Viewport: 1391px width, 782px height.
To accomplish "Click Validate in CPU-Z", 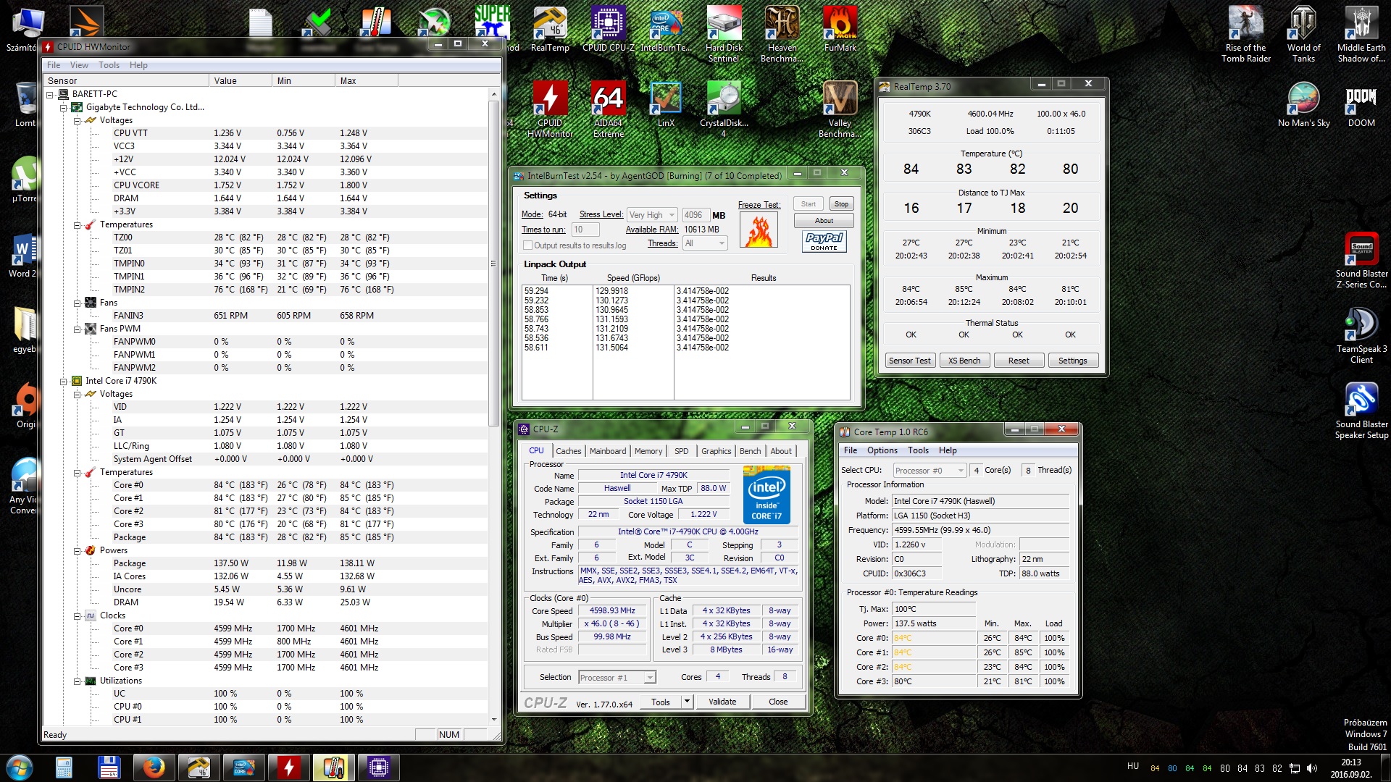I will point(722,702).
